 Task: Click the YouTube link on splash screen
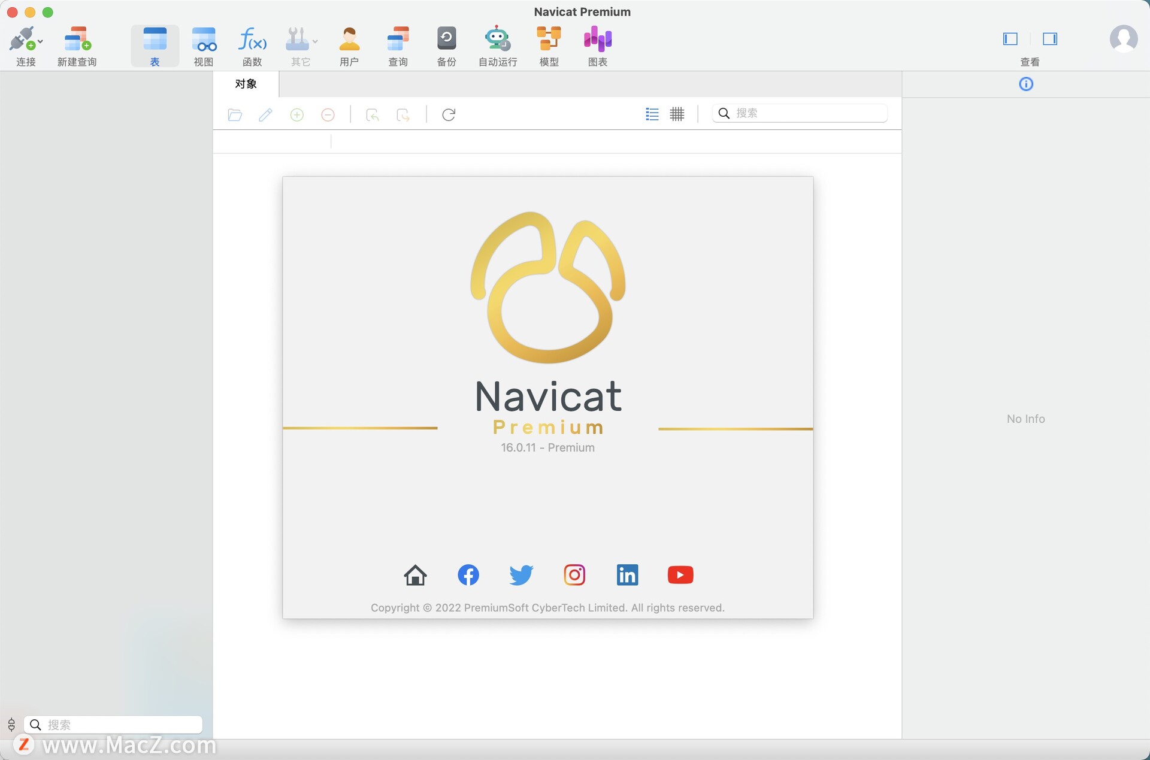tap(680, 575)
